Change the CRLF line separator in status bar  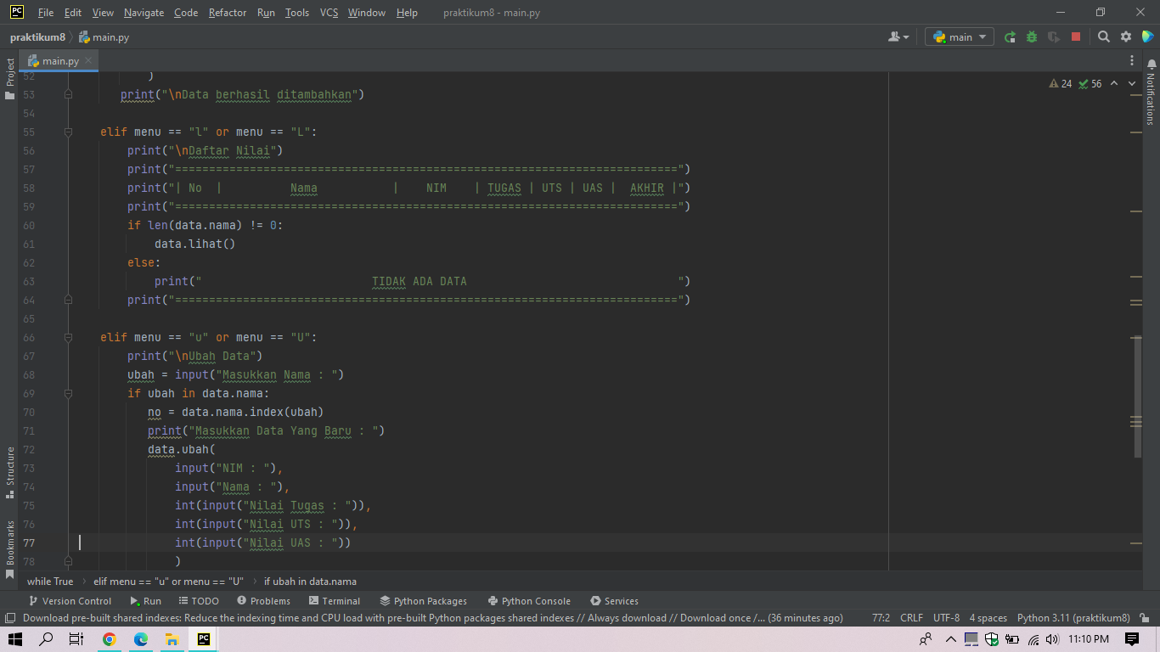pyautogui.click(x=911, y=618)
